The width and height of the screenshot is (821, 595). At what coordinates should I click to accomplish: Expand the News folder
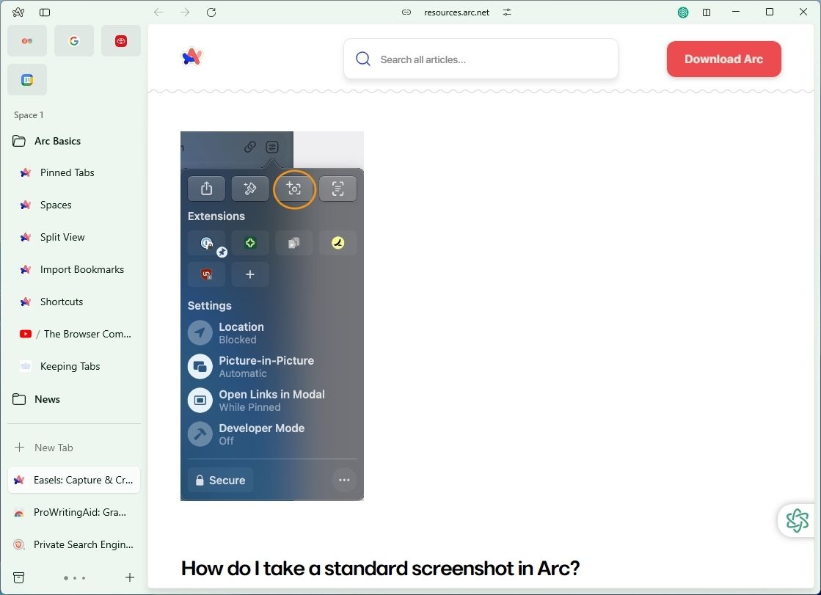click(x=74, y=399)
